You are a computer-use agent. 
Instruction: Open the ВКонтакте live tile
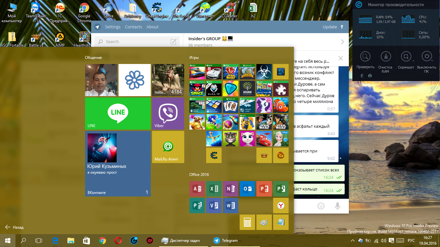point(118,164)
